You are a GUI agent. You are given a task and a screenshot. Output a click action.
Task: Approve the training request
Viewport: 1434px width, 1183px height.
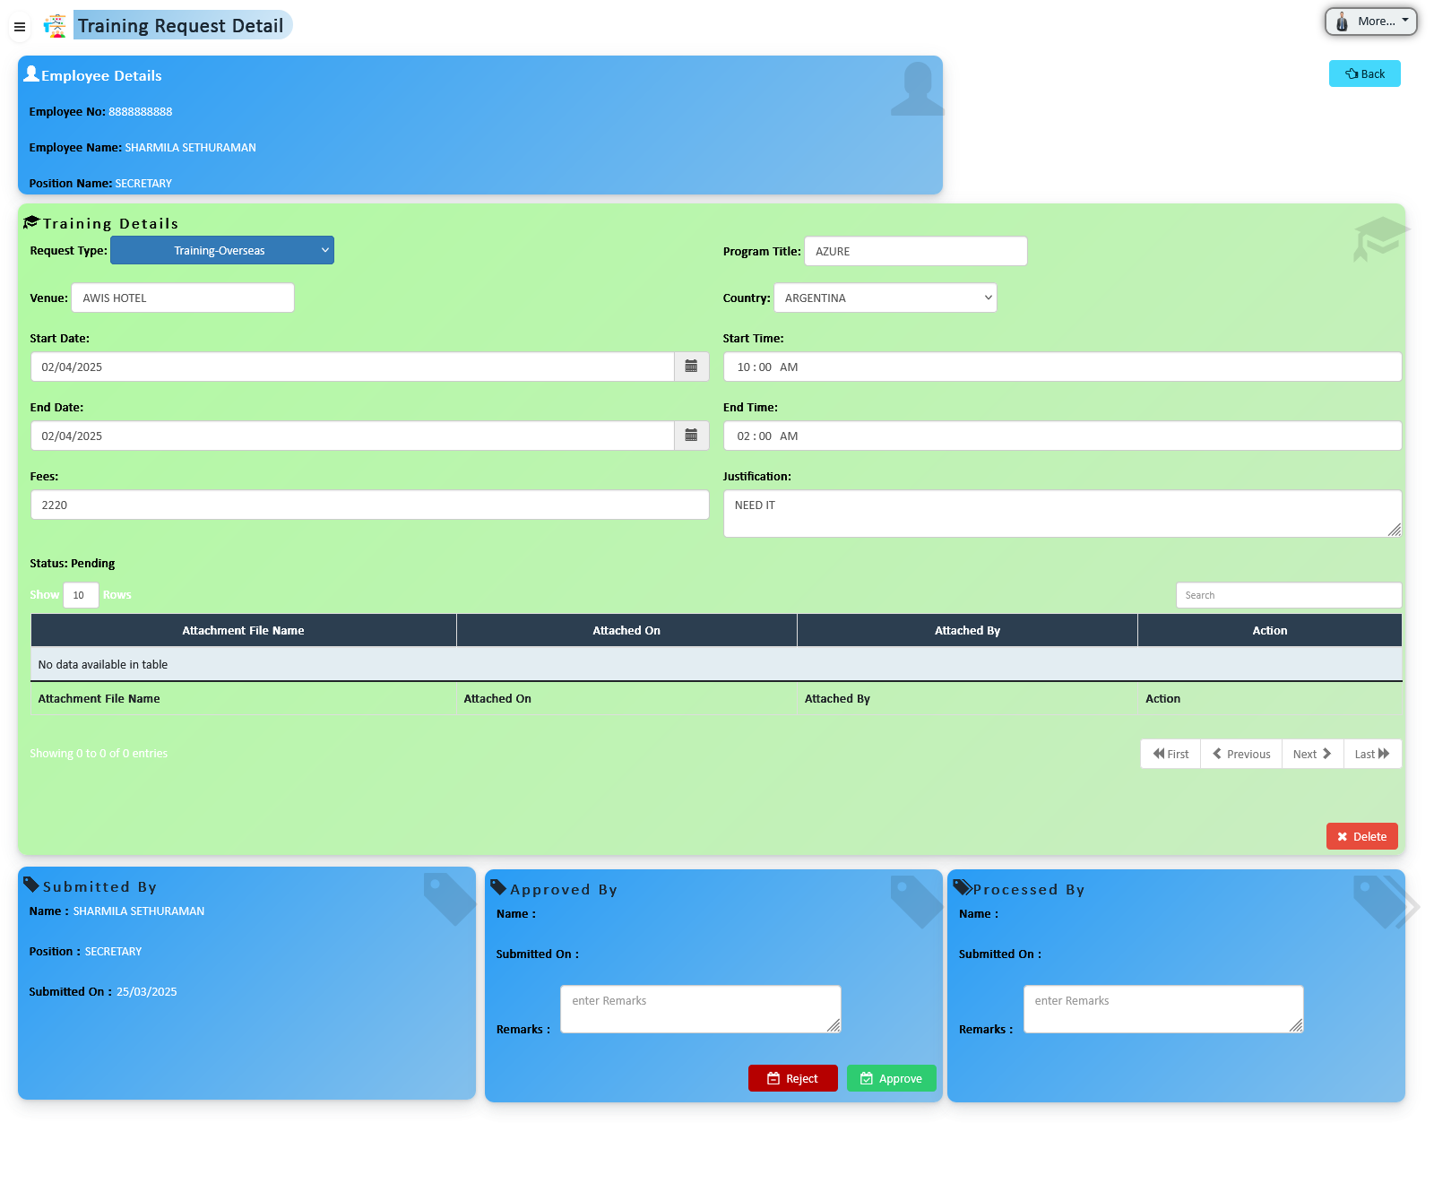pyautogui.click(x=891, y=1079)
